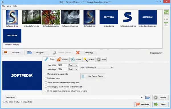
Task: Enable Maintain original aspect ratio
Action: pos(46,74)
